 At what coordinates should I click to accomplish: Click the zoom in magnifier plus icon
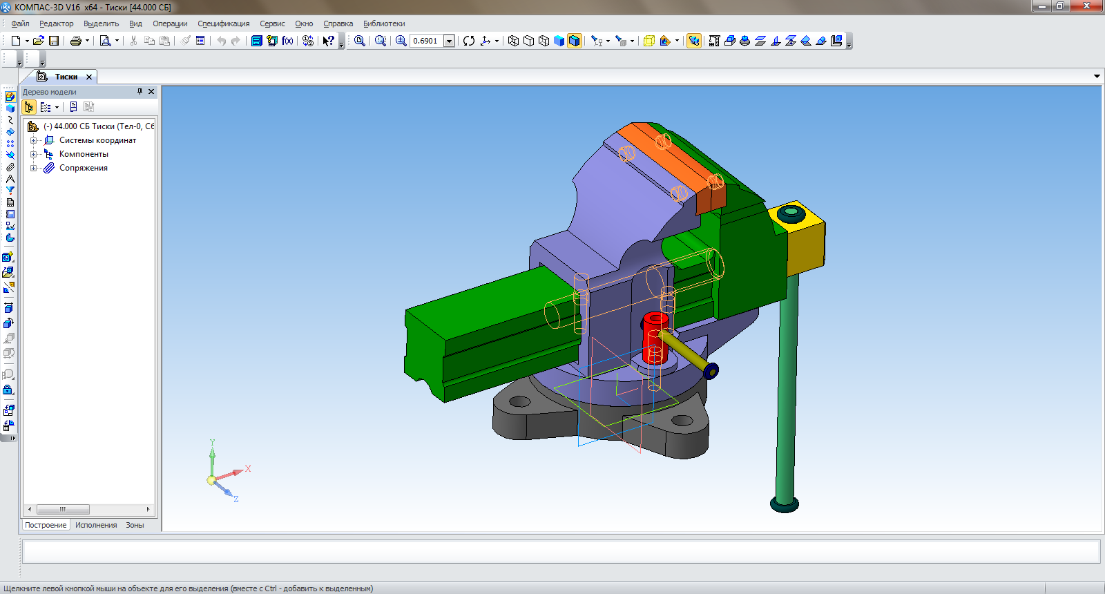(401, 41)
